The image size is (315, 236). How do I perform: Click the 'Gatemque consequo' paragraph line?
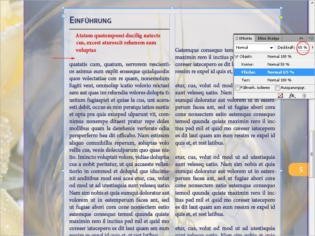(204, 50)
